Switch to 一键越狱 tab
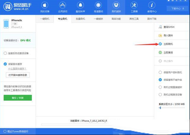The height and width of the screenshot is (135, 190). tap(98, 19)
